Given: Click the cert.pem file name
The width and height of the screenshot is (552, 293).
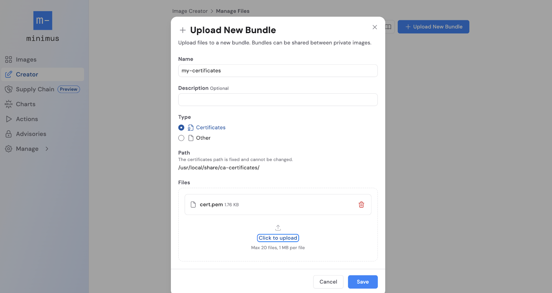Looking at the screenshot, I should point(211,204).
